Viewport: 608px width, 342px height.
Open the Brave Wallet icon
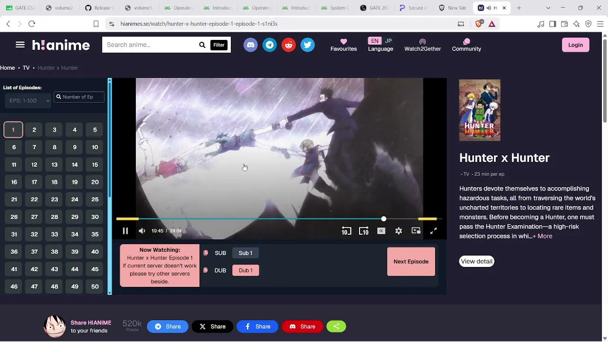pos(564,24)
